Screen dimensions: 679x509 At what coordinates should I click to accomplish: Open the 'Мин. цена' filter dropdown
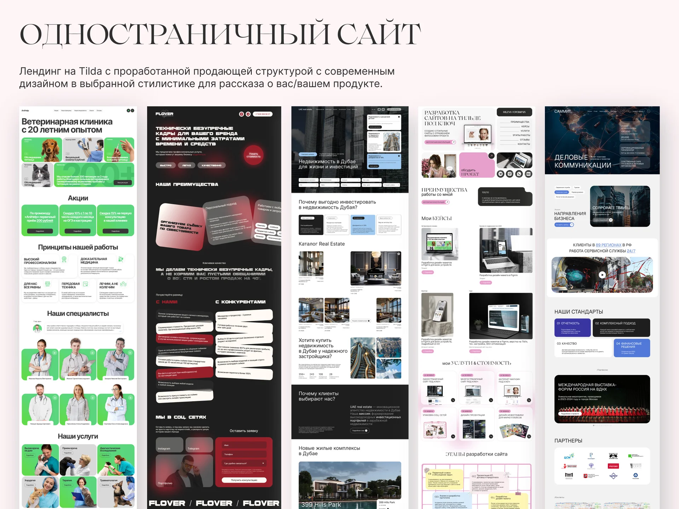[x=371, y=180]
